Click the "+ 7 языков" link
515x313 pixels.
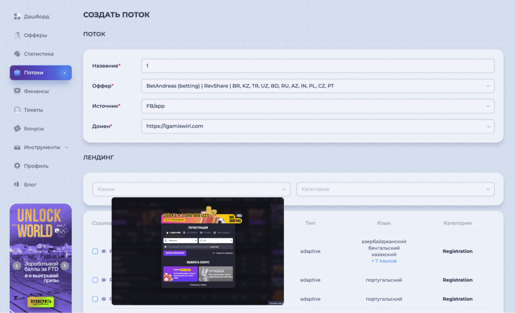click(x=384, y=261)
